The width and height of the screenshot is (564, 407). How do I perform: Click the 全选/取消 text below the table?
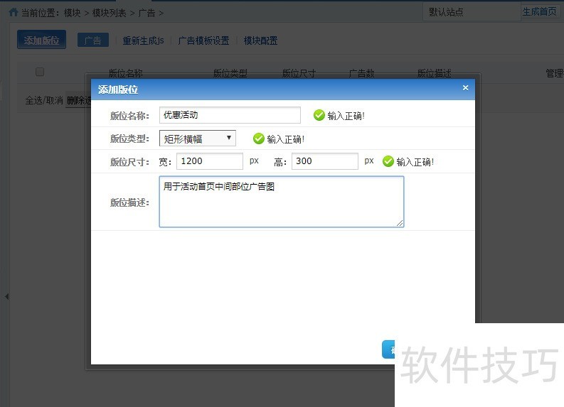click(x=44, y=100)
